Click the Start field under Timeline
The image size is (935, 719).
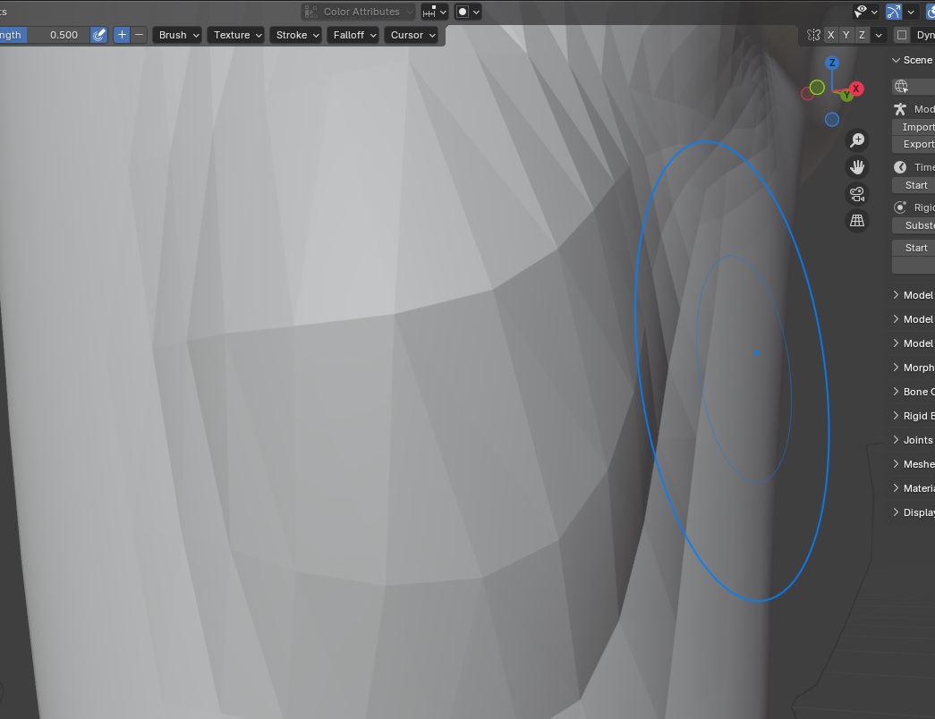pyautogui.click(x=914, y=185)
